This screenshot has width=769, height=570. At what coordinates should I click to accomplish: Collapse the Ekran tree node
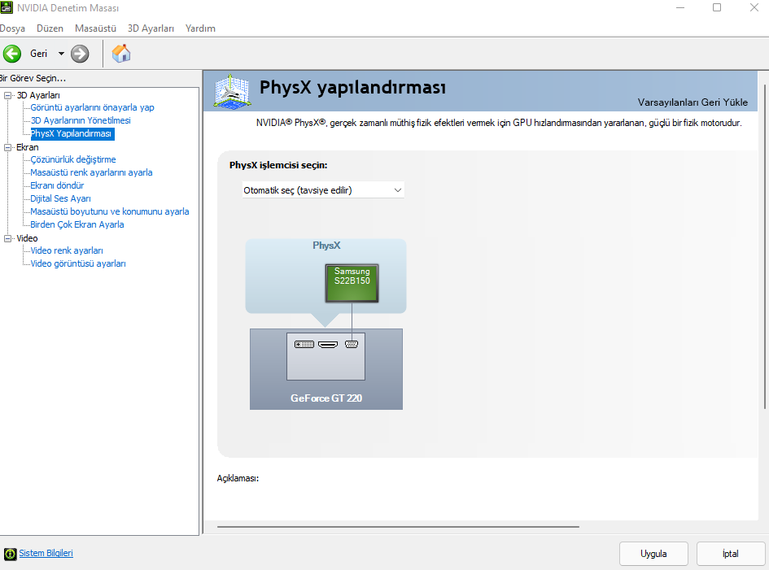(7, 147)
